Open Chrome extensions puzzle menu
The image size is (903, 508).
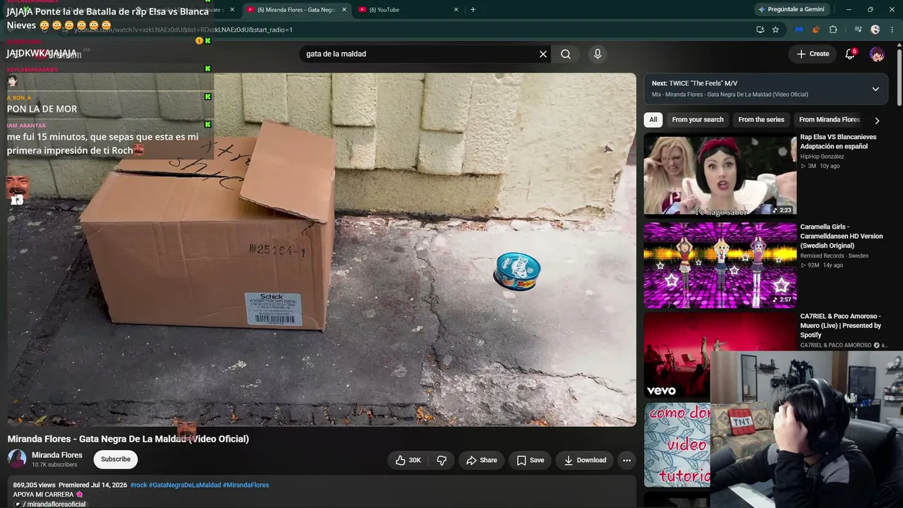tap(833, 30)
